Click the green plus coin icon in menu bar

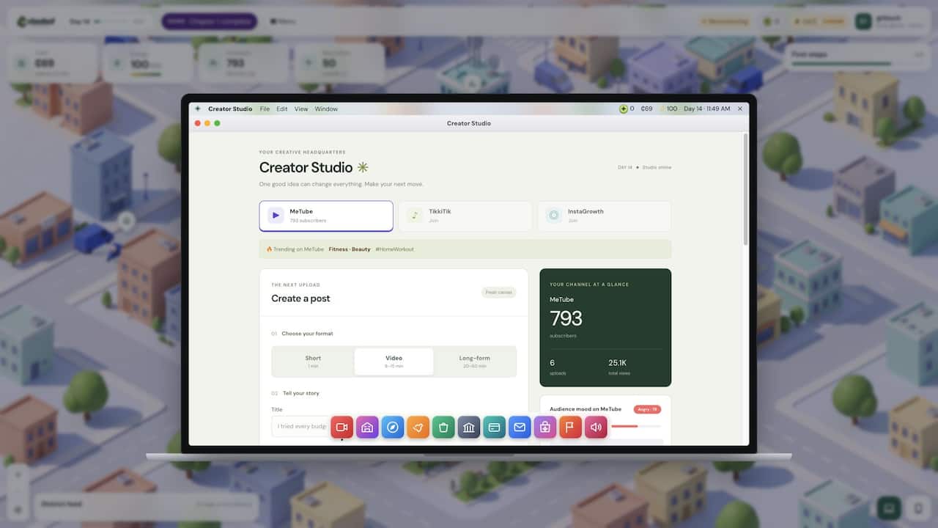point(624,109)
